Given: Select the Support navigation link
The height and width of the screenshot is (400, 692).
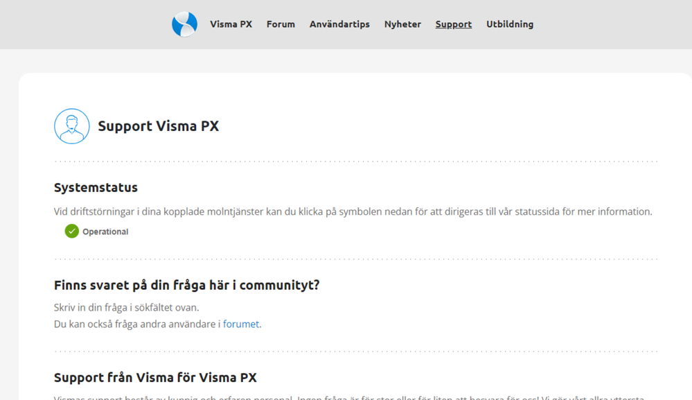Looking at the screenshot, I should click(453, 24).
